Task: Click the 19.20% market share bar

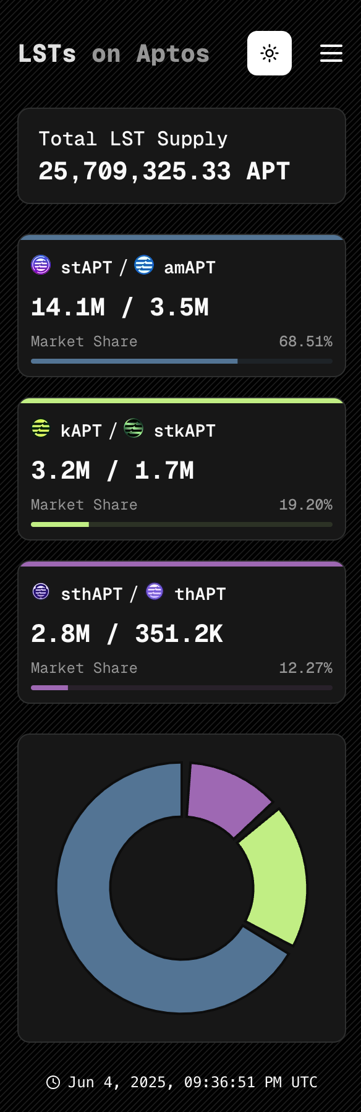Action: coord(182,524)
